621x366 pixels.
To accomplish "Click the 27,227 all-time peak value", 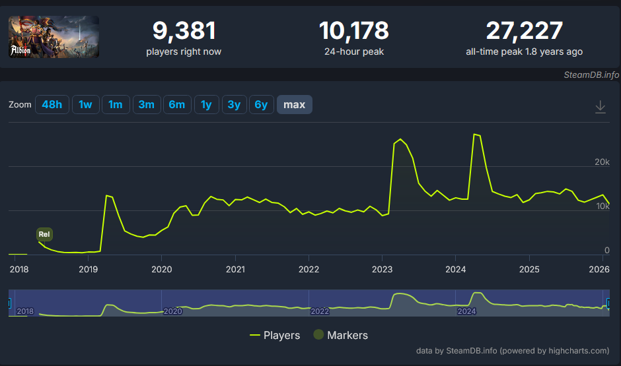I will click(x=525, y=30).
